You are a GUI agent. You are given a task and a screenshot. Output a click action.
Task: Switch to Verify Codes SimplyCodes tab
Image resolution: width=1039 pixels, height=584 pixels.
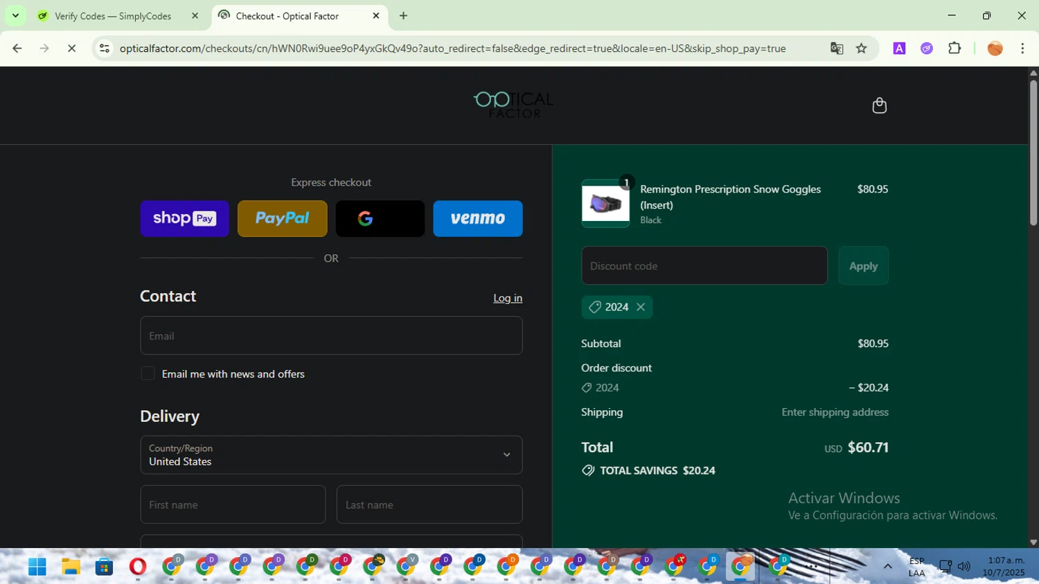pos(113,16)
